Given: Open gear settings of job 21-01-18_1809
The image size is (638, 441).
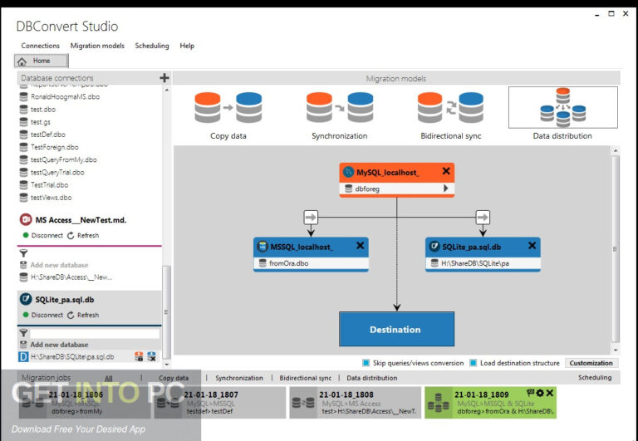Looking at the screenshot, I should 540,393.
